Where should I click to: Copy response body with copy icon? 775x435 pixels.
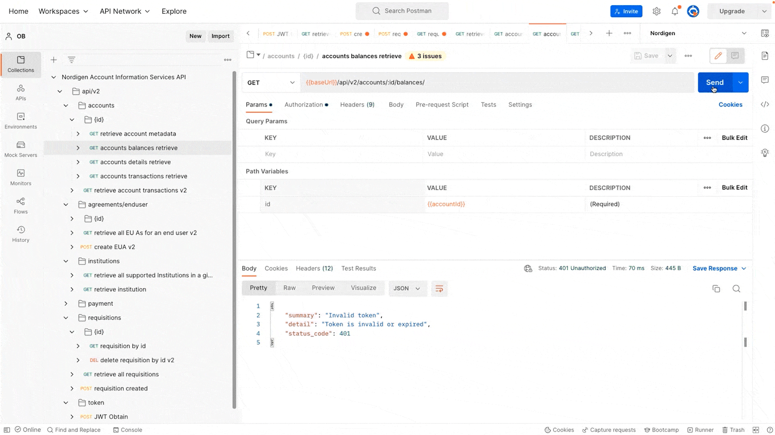[x=716, y=288]
